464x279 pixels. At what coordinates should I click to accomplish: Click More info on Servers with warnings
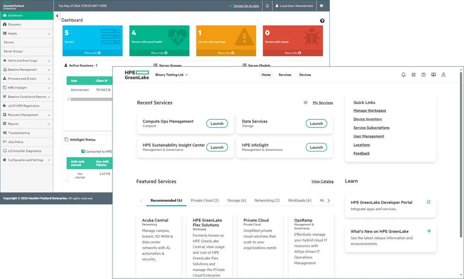pyautogui.click(x=226, y=53)
